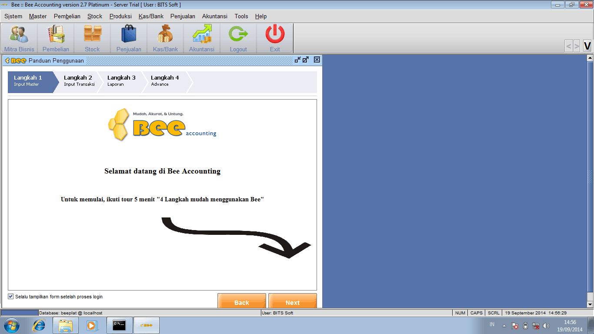Uncheck 'Selalu tampilkan form setelah proses login'
Screen dimensions: 594x334
coord(10,296)
